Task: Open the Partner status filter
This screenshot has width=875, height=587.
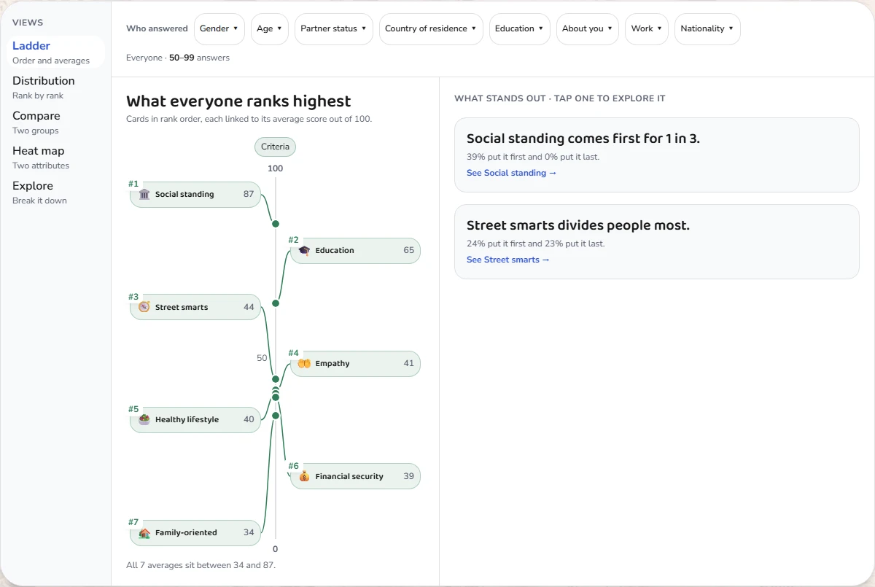Action: click(334, 29)
